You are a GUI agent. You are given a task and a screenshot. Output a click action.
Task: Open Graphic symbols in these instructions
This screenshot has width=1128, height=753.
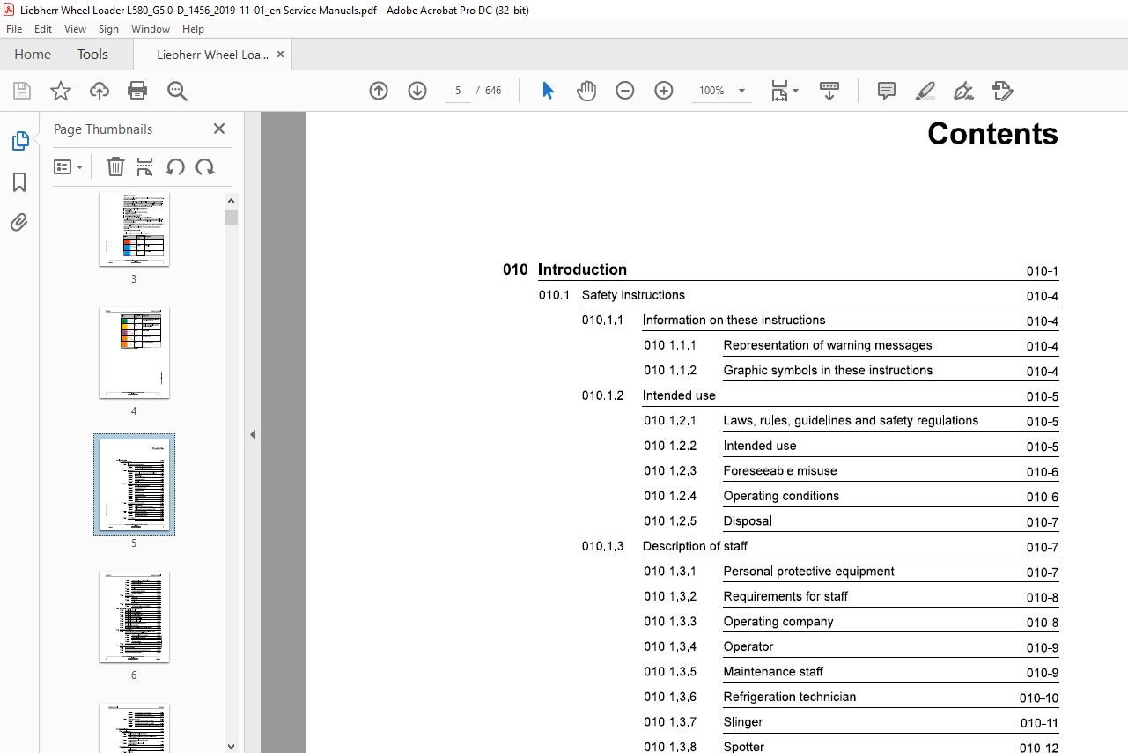click(x=828, y=370)
